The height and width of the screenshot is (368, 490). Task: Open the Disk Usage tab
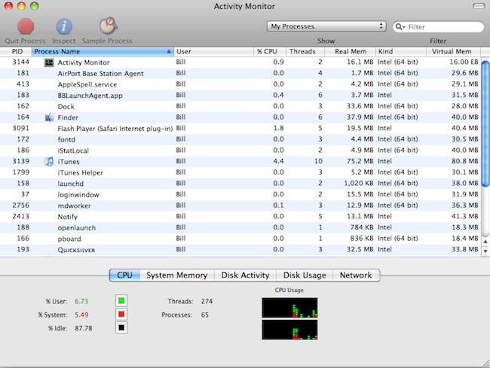pos(305,275)
